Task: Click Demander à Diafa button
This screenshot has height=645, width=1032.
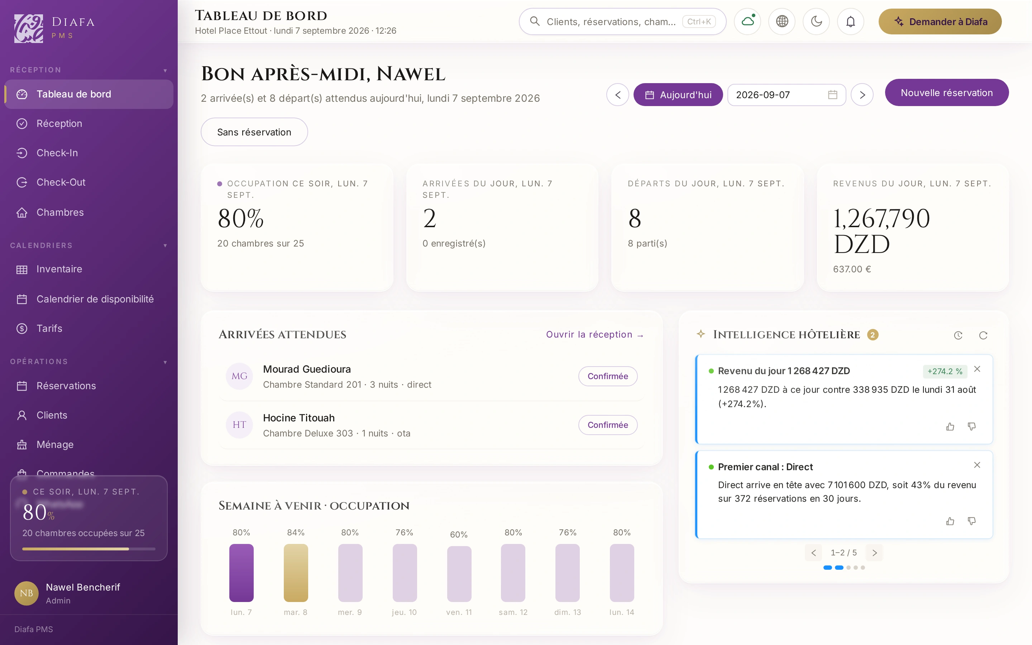Action: pyautogui.click(x=940, y=21)
